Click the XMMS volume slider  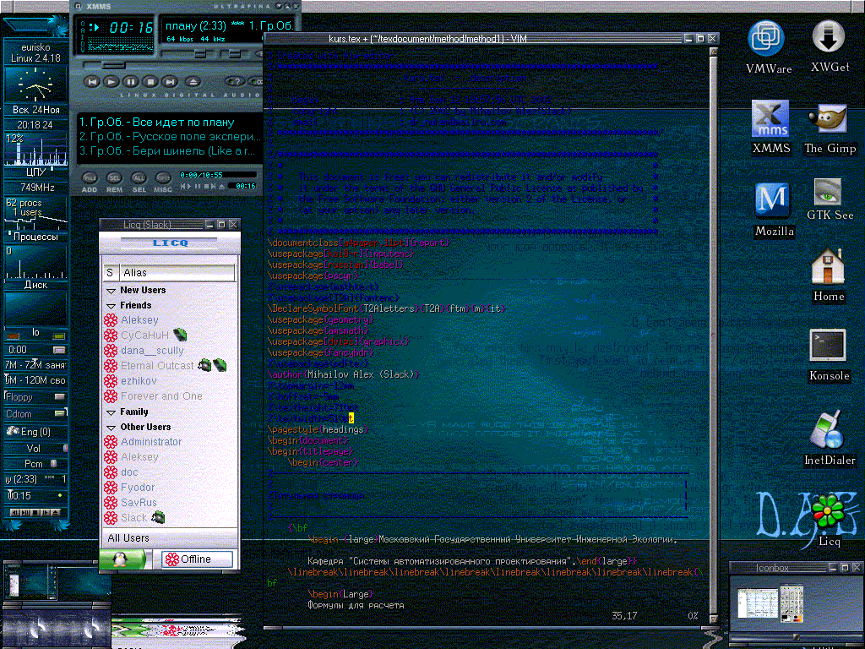click(x=201, y=53)
